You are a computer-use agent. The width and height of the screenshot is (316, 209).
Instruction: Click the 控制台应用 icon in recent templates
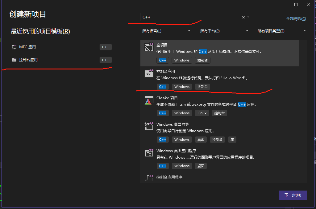pos(14,60)
